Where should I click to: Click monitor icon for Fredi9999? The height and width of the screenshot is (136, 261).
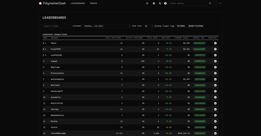pos(215,49)
